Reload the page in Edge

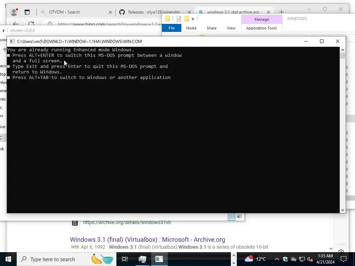31,24
